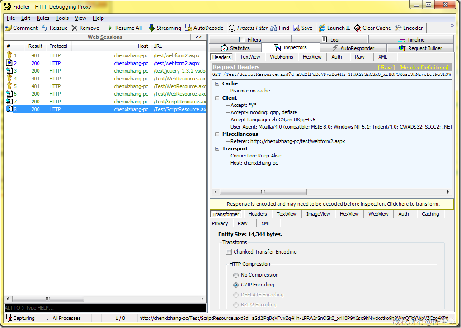Open the File menu
The height and width of the screenshot is (328, 461).
(x=11, y=18)
